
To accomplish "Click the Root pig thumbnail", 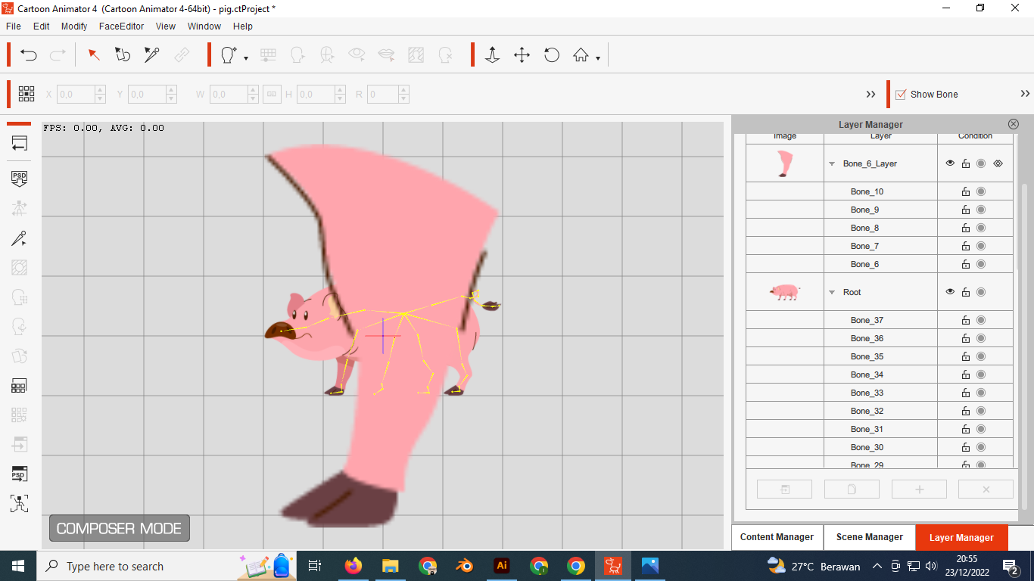I will pyautogui.click(x=785, y=292).
